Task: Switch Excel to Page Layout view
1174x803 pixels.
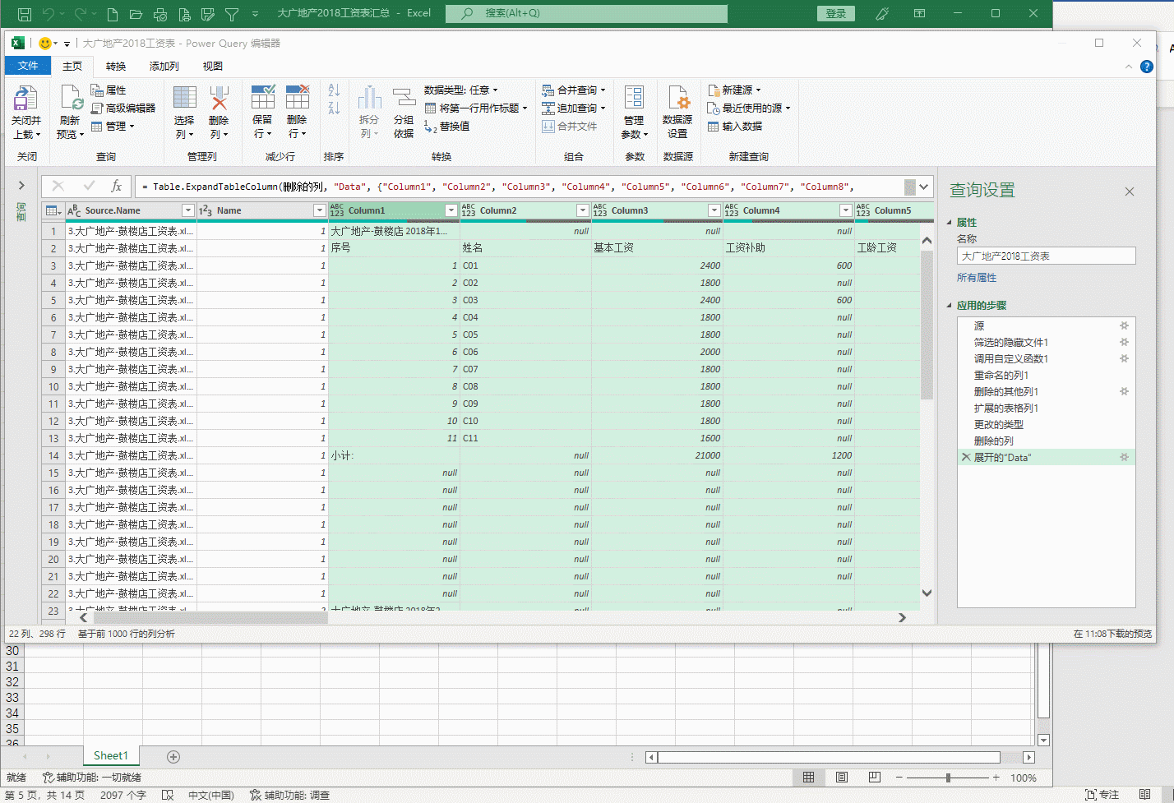Action: 842,778
